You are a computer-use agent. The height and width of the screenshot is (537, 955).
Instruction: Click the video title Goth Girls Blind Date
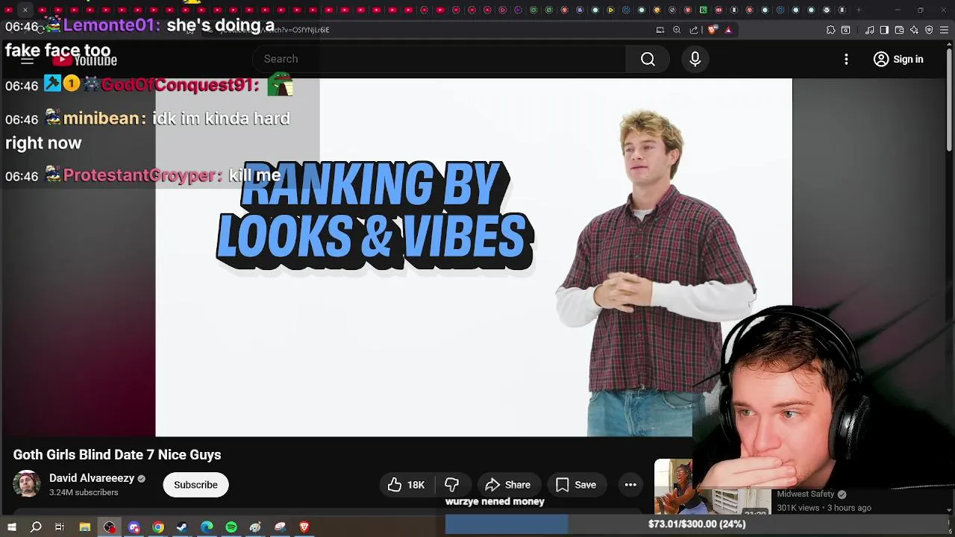tap(117, 455)
